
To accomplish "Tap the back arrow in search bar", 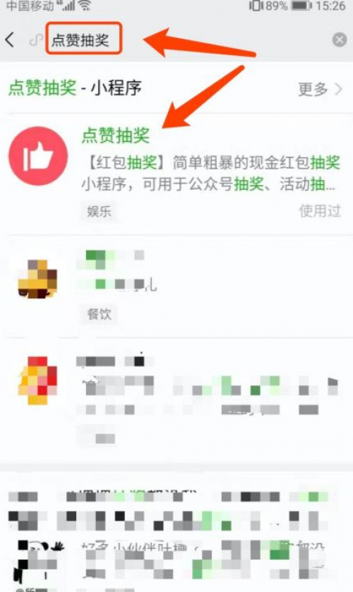I will (x=10, y=40).
